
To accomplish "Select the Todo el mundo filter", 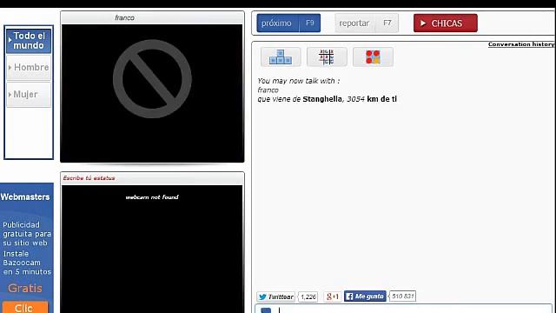I will coord(29,41).
